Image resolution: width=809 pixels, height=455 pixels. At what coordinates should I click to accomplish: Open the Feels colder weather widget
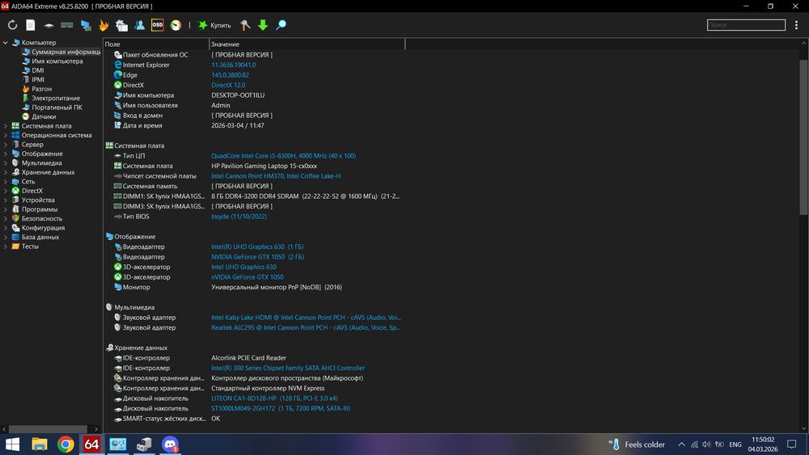pos(637,444)
